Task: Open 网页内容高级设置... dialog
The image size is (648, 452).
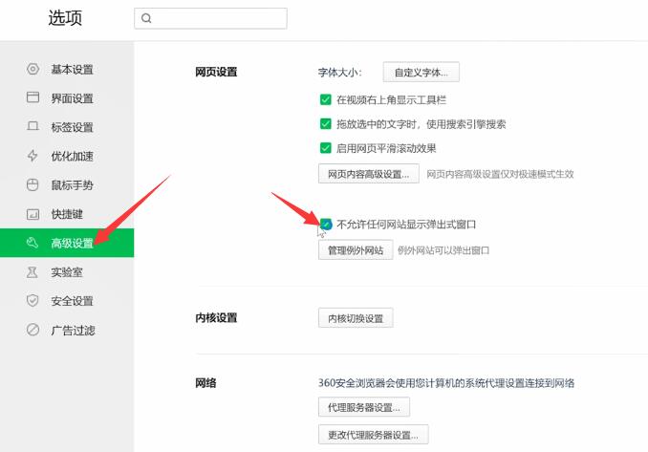Action: pyautogui.click(x=369, y=174)
